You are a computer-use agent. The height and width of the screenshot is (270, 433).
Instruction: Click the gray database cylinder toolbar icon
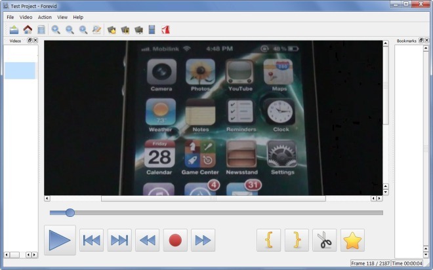pyautogui.click(x=41, y=29)
